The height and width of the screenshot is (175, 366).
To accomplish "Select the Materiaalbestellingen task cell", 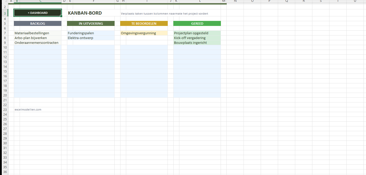I will [x=32, y=33].
